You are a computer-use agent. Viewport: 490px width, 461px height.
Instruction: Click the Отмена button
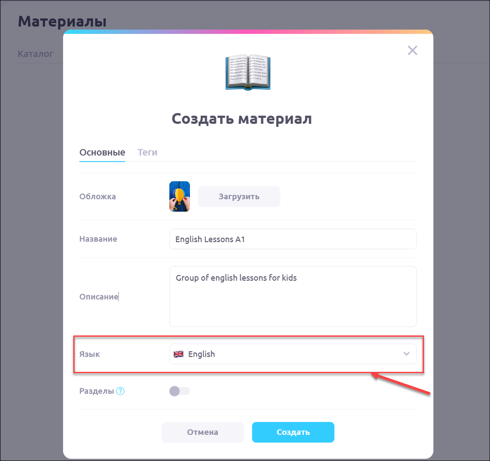[x=203, y=432]
